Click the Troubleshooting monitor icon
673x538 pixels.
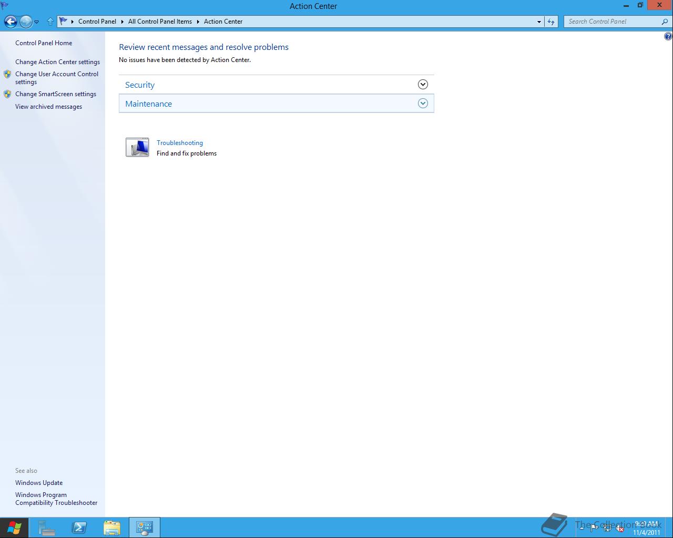137,147
